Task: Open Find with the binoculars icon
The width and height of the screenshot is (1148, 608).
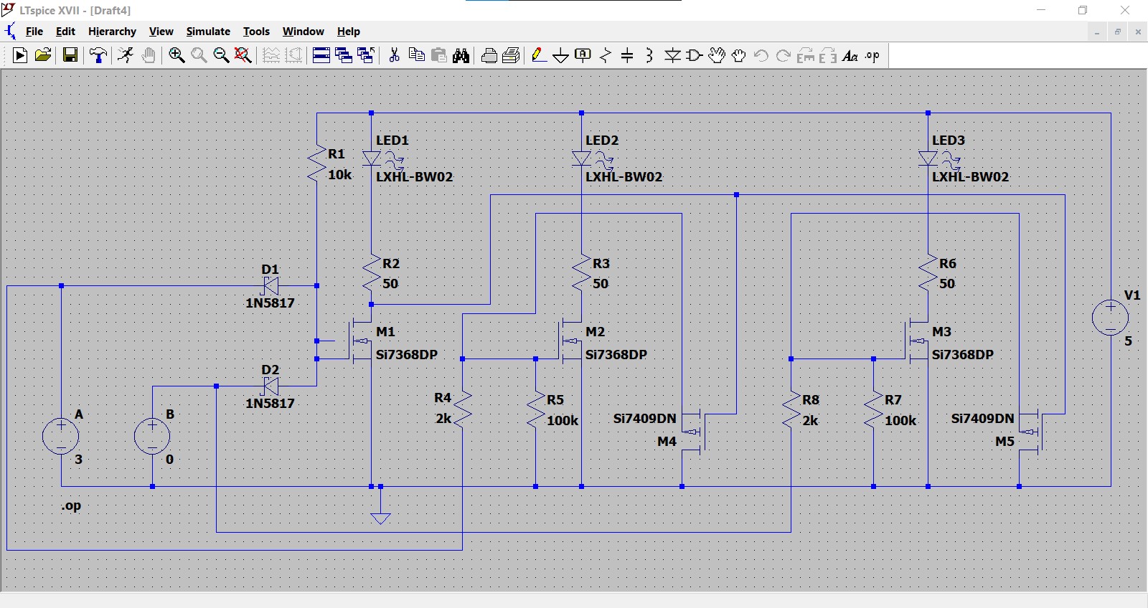Action: [x=461, y=55]
